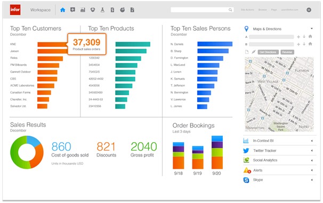This screenshot has width=323, height=203.
Task: Expand the Alerts panel arrow
Action: (312, 170)
